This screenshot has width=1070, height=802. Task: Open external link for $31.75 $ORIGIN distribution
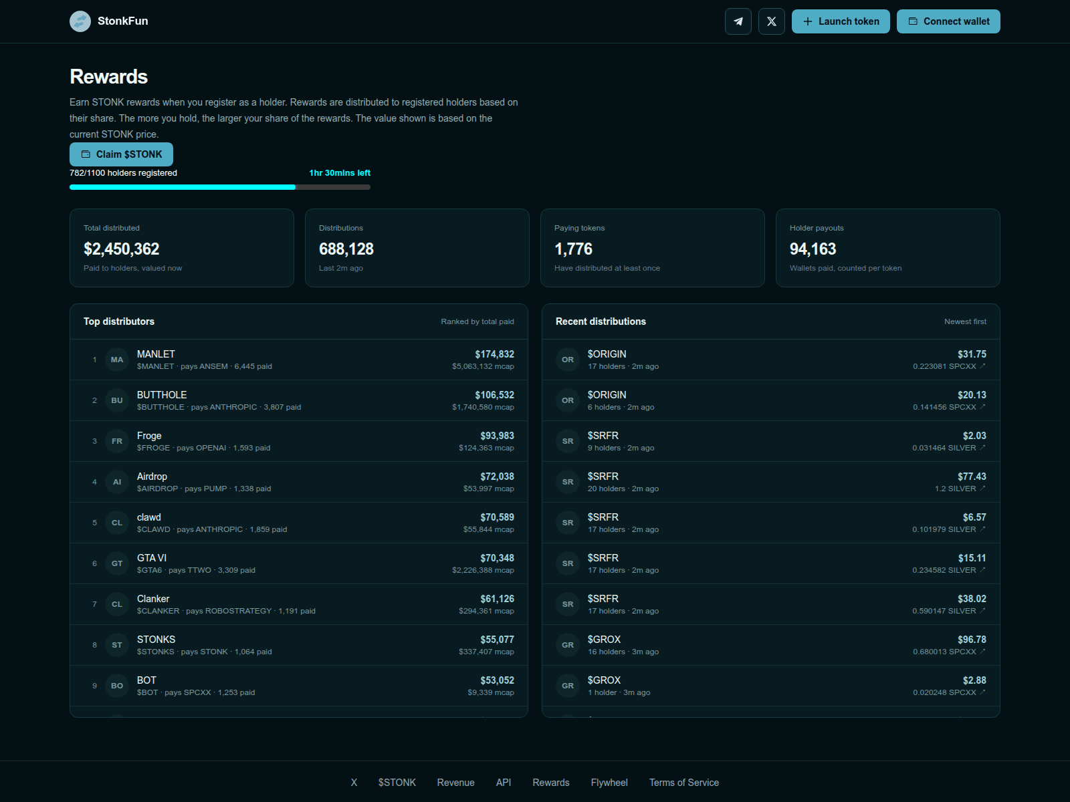point(982,366)
